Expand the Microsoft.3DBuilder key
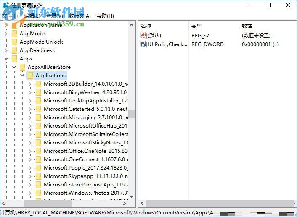Viewport: 297px width, 217px height. (x=30, y=84)
